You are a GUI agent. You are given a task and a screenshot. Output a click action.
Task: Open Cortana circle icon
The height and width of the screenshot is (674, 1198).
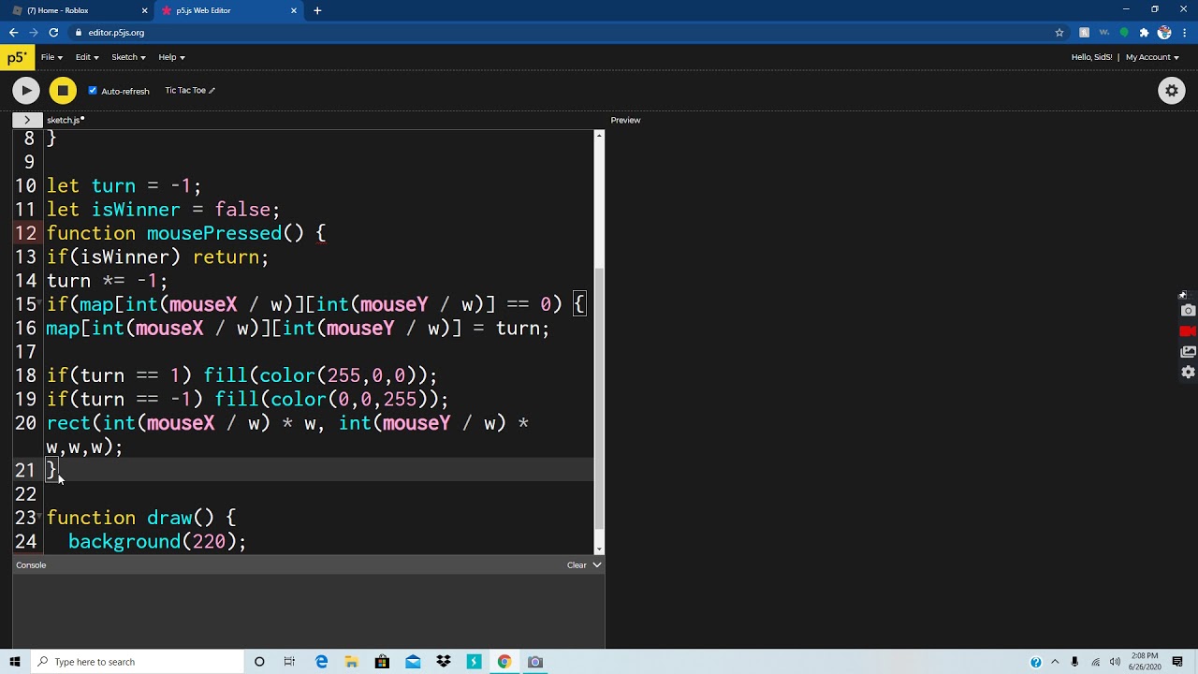click(259, 662)
